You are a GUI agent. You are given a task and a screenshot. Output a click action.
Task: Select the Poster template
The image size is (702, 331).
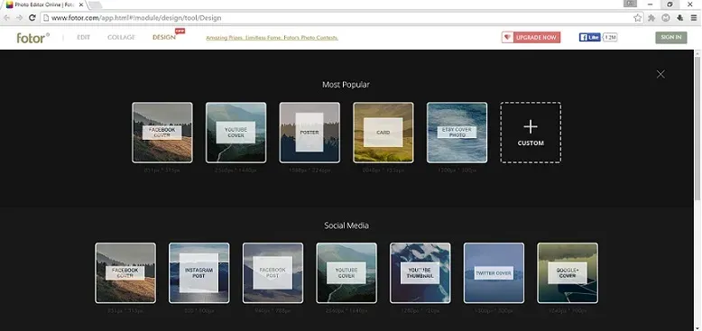pos(309,133)
